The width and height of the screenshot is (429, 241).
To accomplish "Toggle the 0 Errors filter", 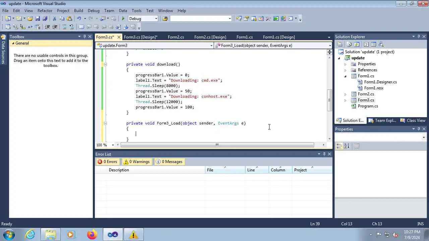I will click(107, 162).
